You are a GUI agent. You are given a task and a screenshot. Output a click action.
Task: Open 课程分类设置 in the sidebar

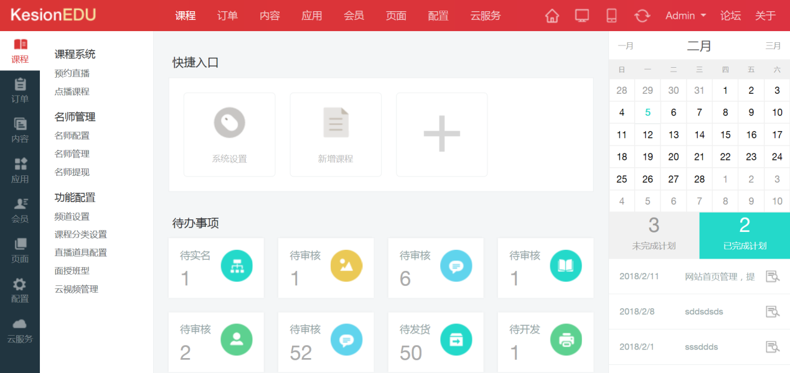tap(81, 234)
